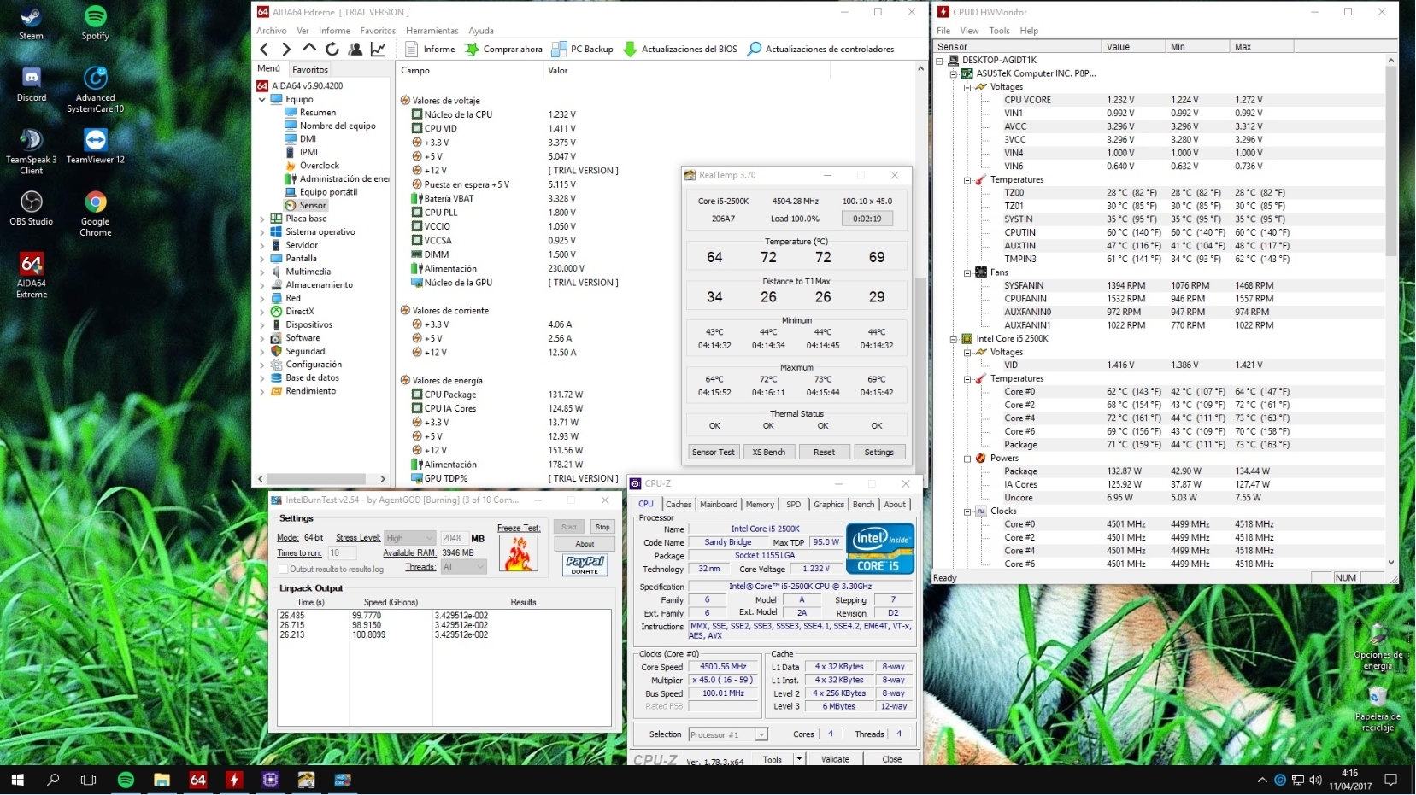Viewport: 1416px width, 795px height.
Task: Click Sensor Test button in RealTemp
Action: (x=713, y=452)
